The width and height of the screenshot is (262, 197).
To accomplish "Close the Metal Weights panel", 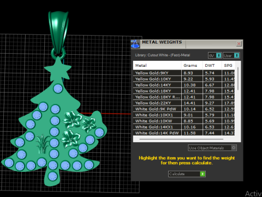I will pos(239,44).
